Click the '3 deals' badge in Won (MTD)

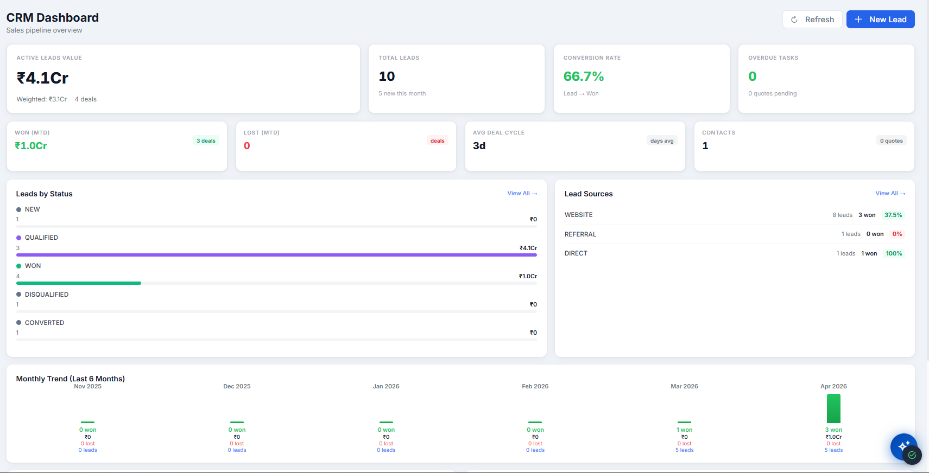[x=206, y=141]
